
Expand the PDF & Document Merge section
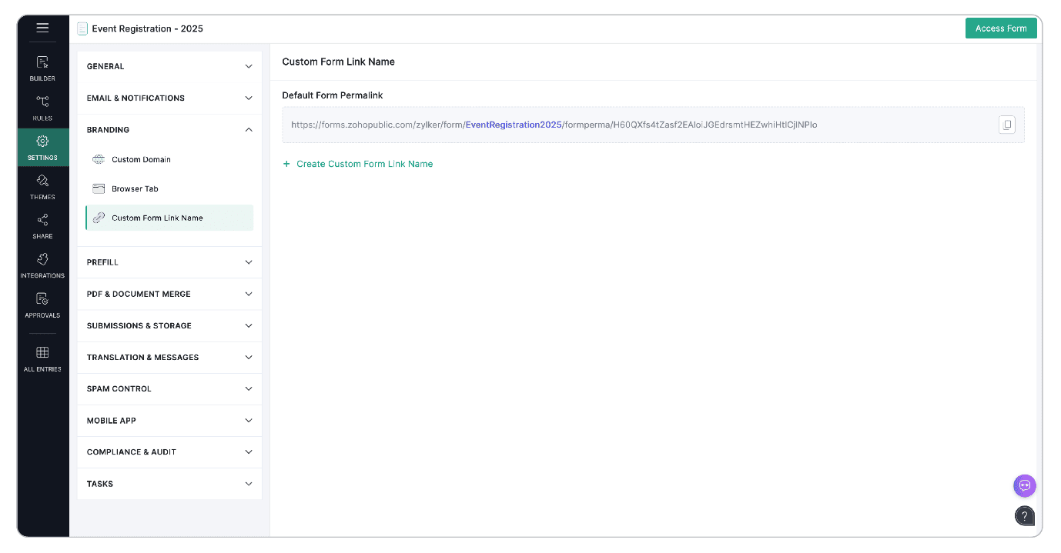click(x=169, y=294)
